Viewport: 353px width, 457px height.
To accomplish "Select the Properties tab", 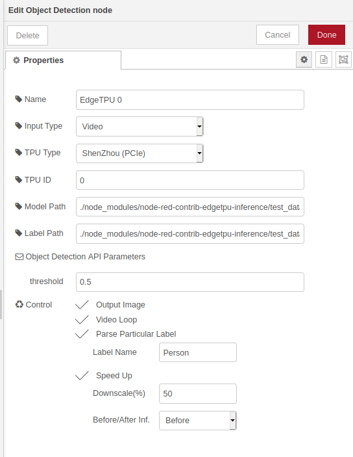I will (63, 60).
